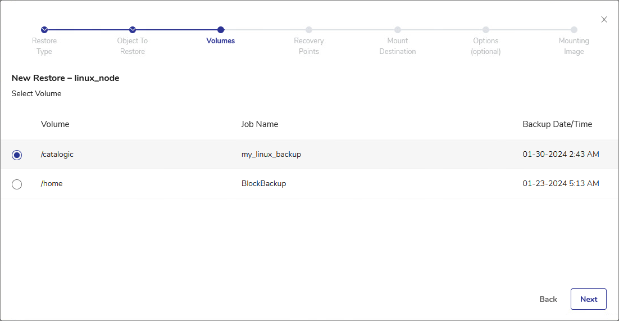Sort by Backup Date/Time column header
Viewport: 619px width, 321px height.
557,124
